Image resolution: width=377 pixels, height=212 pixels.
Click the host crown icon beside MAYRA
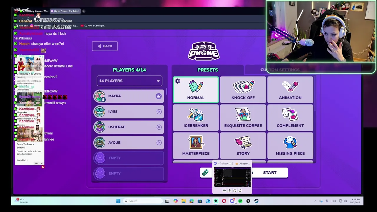pyautogui.click(x=158, y=96)
